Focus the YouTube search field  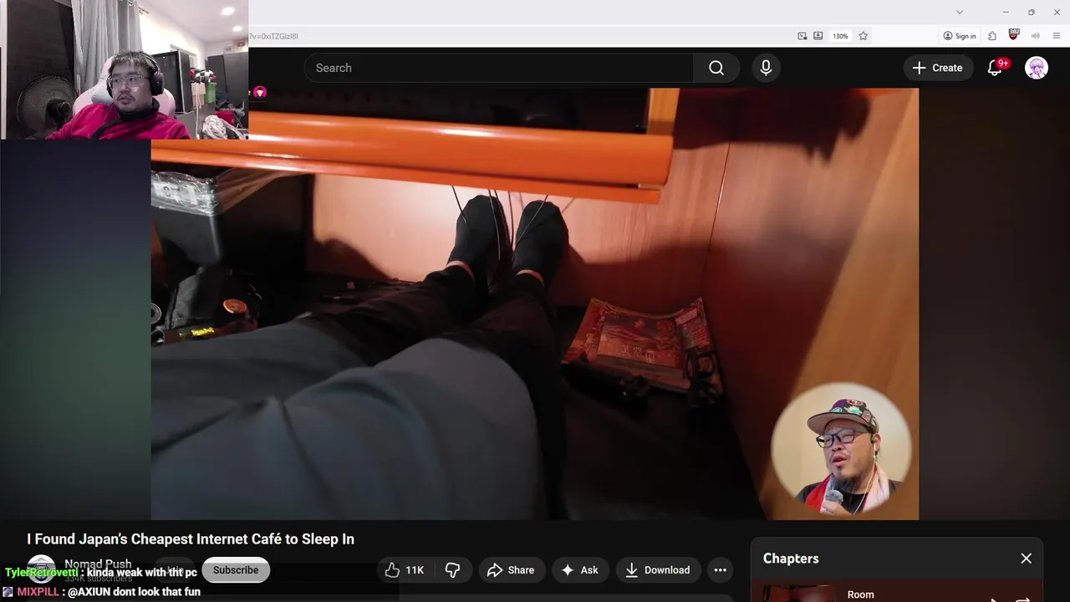click(500, 68)
